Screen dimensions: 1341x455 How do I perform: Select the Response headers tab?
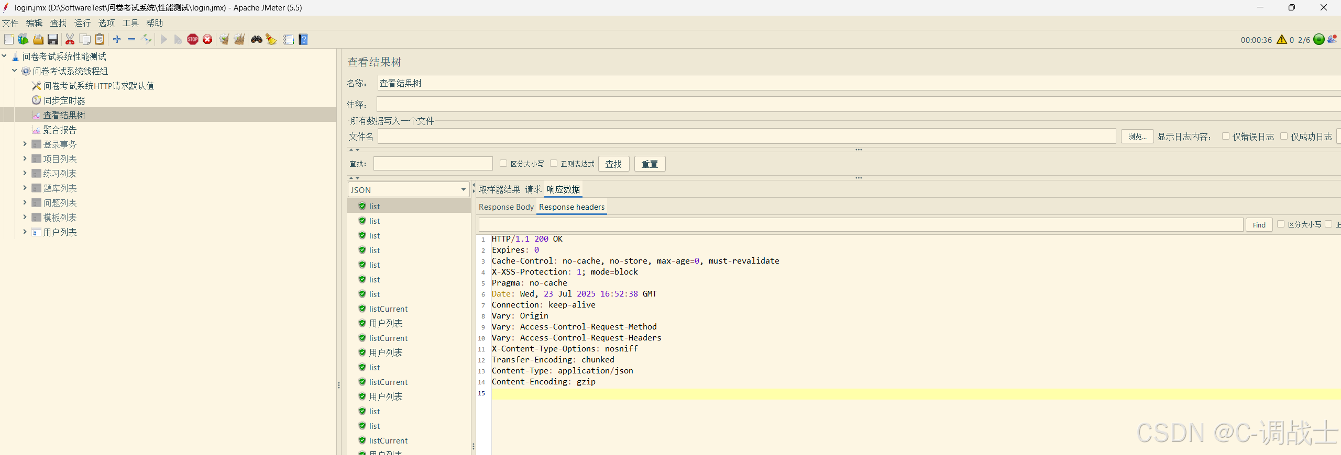571,207
